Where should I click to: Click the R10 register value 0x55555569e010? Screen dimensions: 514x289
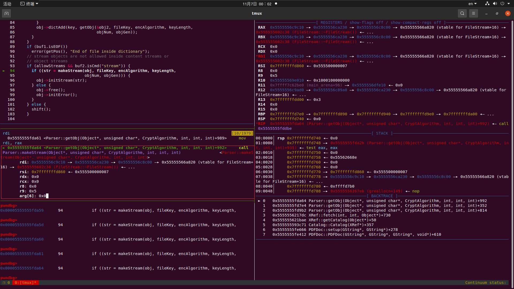[287, 80]
